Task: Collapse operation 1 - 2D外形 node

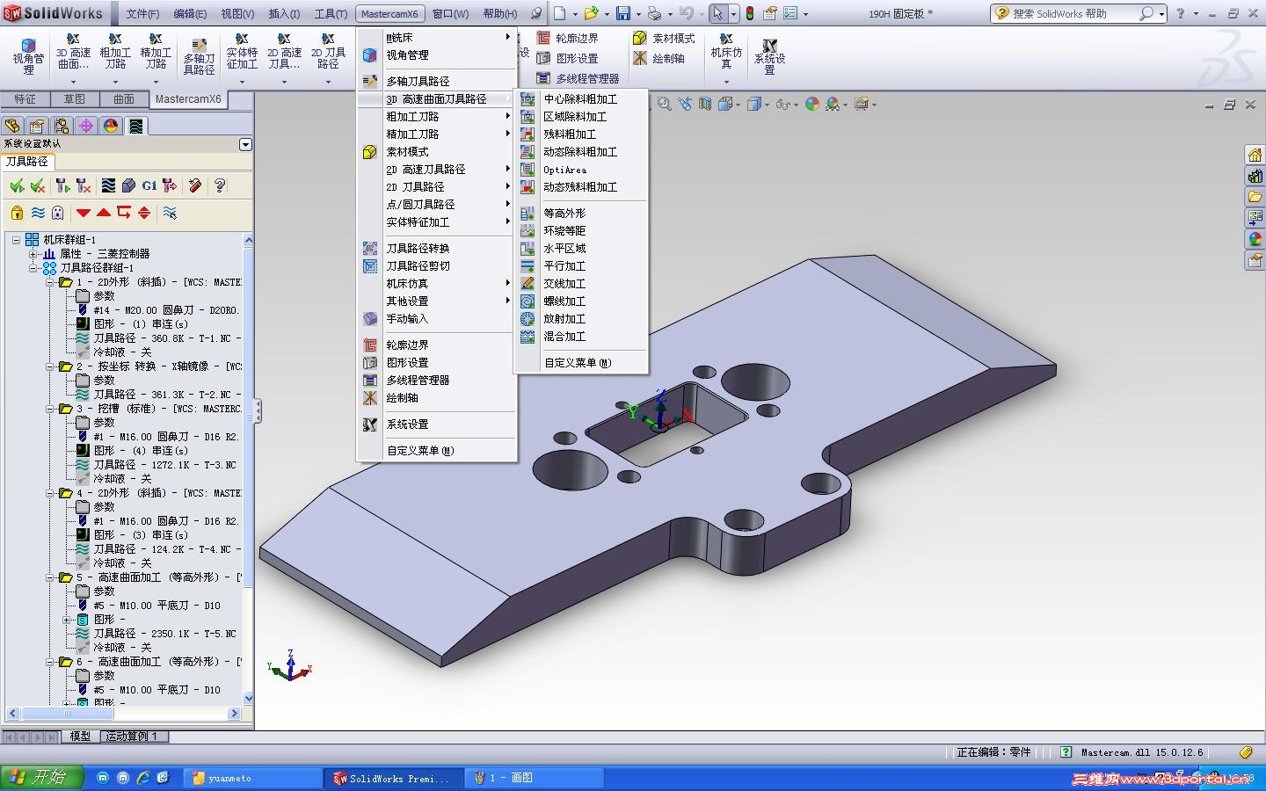Action: point(50,282)
